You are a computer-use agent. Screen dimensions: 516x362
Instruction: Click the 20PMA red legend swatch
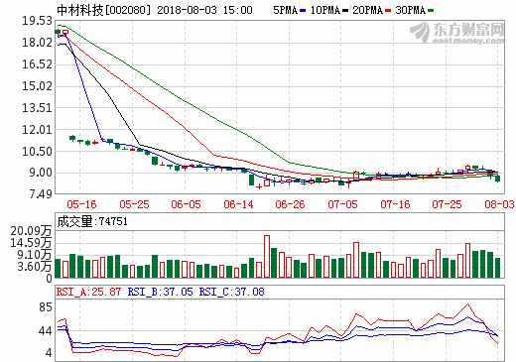[x=388, y=11]
